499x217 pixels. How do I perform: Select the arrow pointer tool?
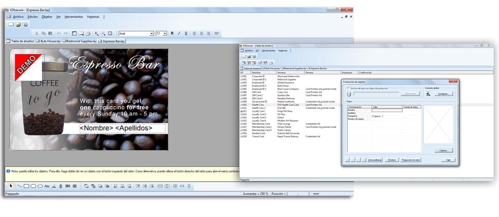coord(11,186)
